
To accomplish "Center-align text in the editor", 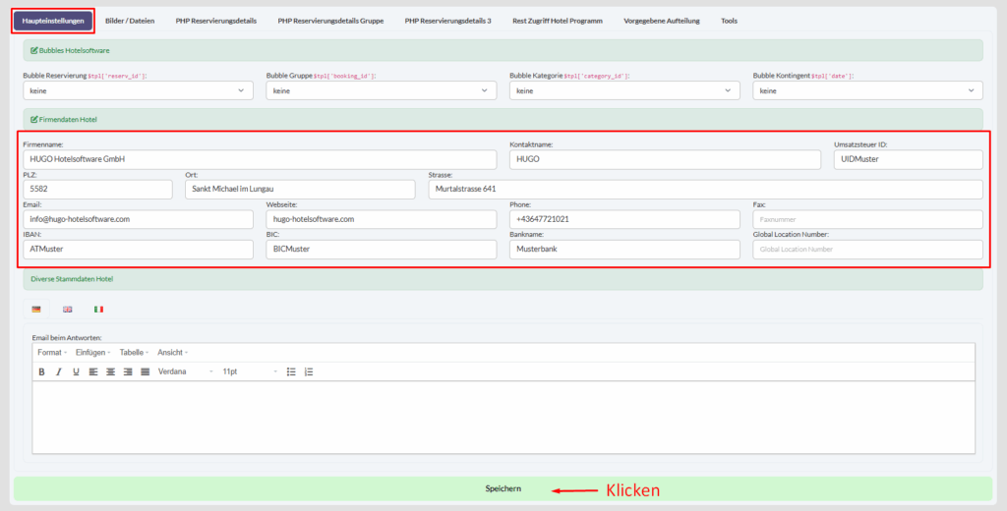I will (x=111, y=371).
